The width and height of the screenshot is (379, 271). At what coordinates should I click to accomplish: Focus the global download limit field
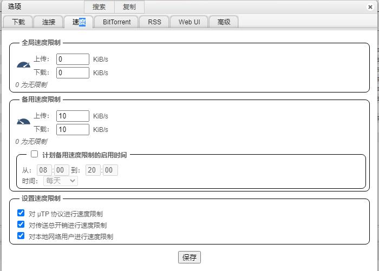(x=73, y=72)
